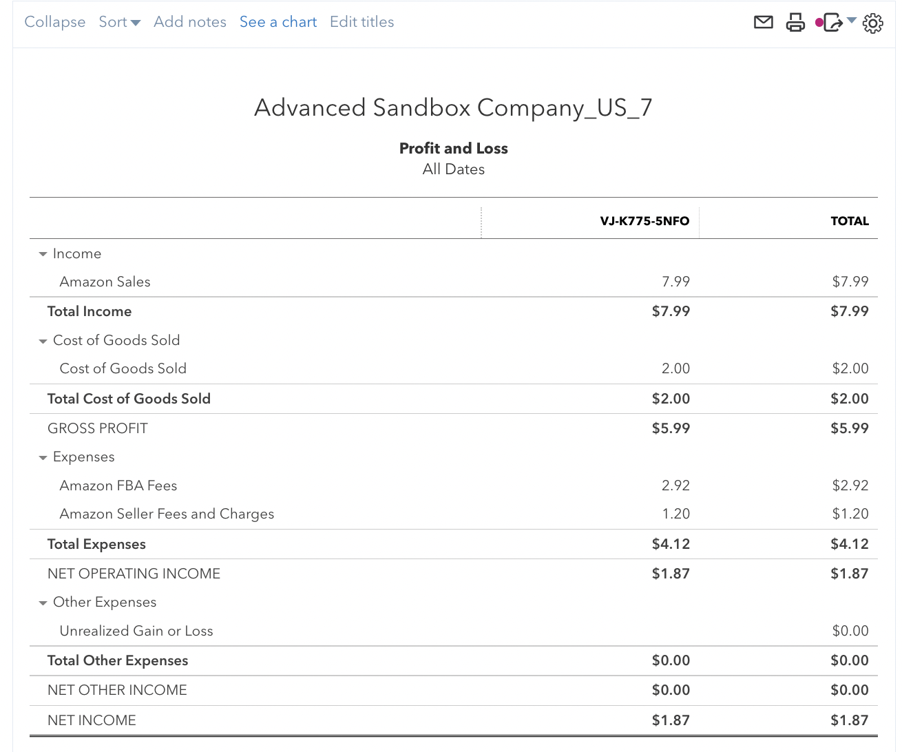Open Net Income $1.87 in VJ-K775-5NFO column

[x=671, y=720]
